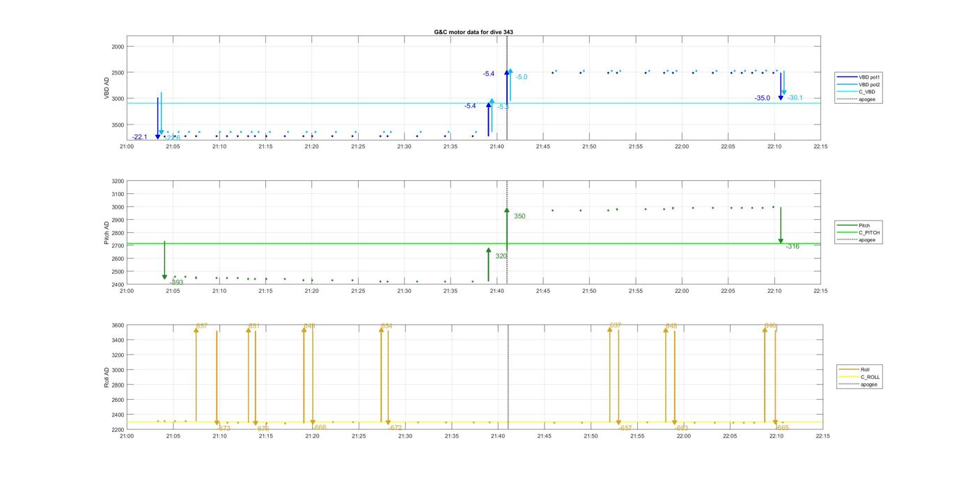Click the 'VBD AD' y-axis label
The height and width of the screenshot is (482, 975).
(x=107, y=88)
